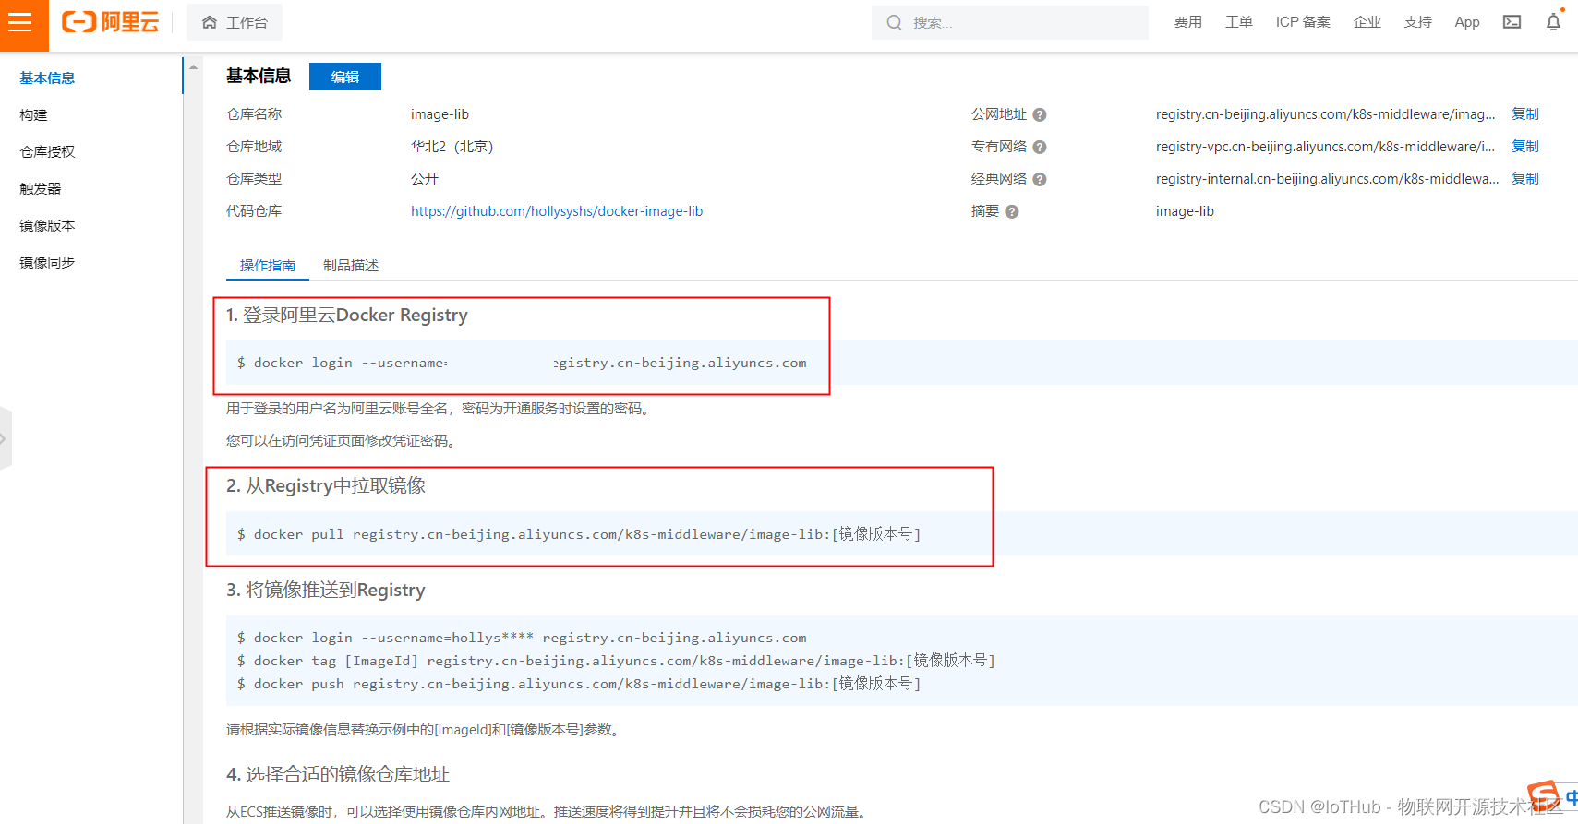Click the search magnifier icon
The height and width of the screenshot is (824, 1578).
click(x=894, y=22)
